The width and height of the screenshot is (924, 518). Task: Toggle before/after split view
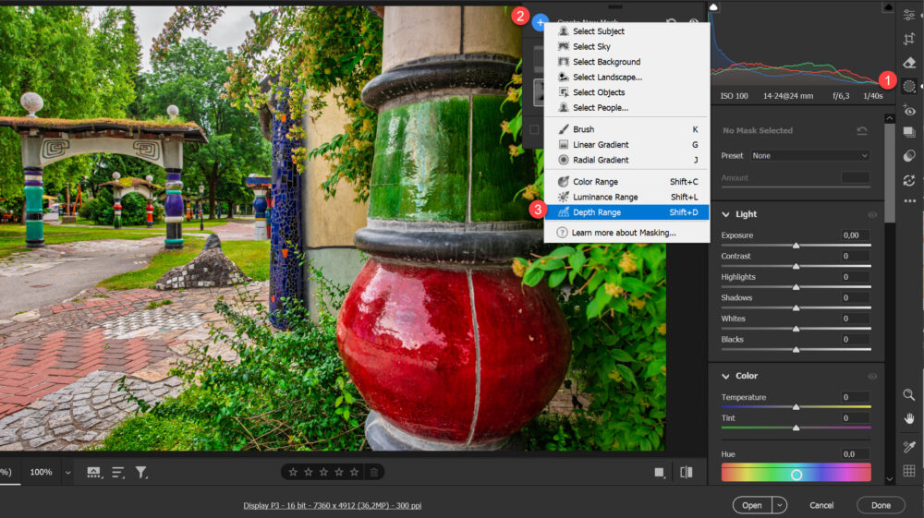686,472
